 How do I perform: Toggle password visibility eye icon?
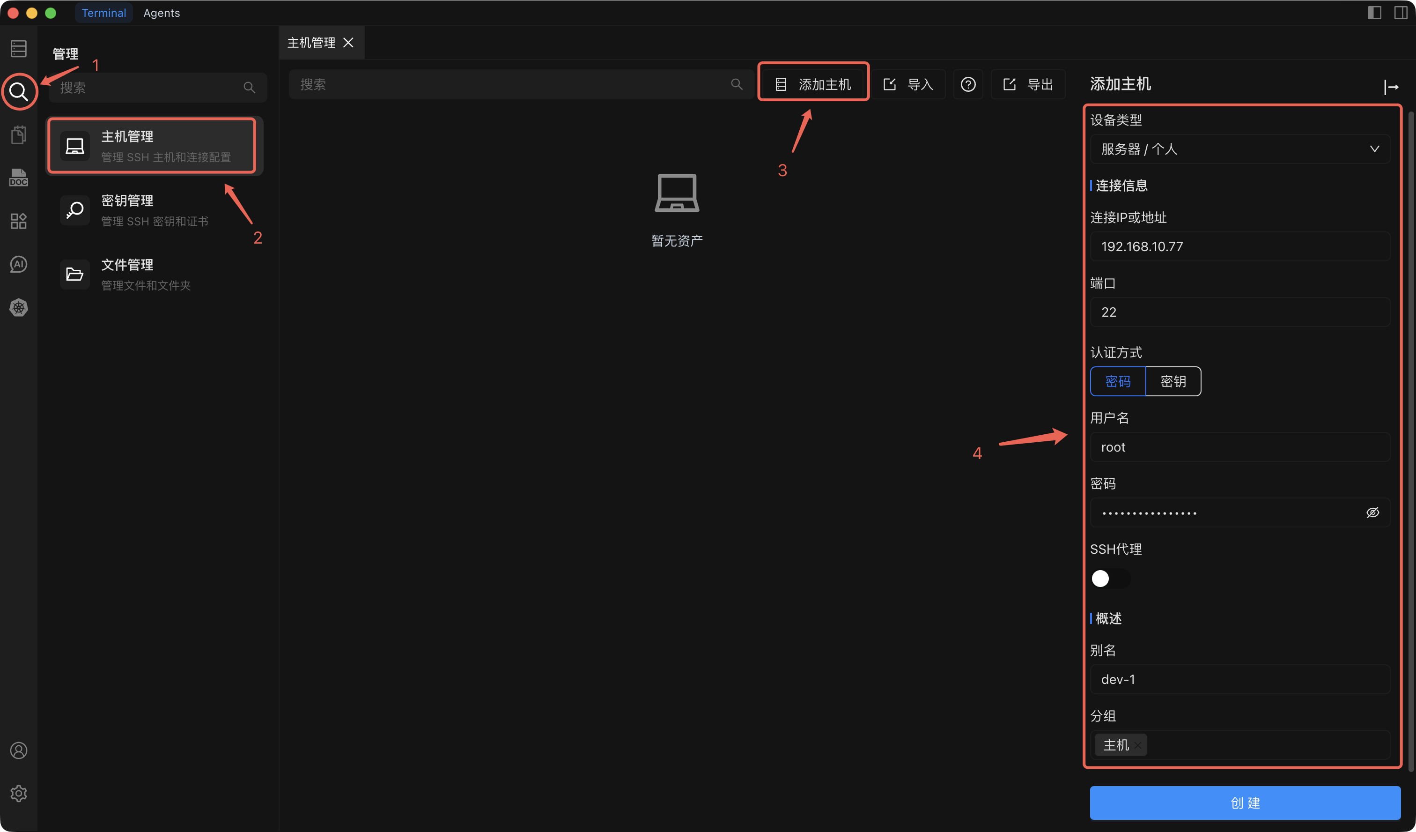pos(1372,513)
